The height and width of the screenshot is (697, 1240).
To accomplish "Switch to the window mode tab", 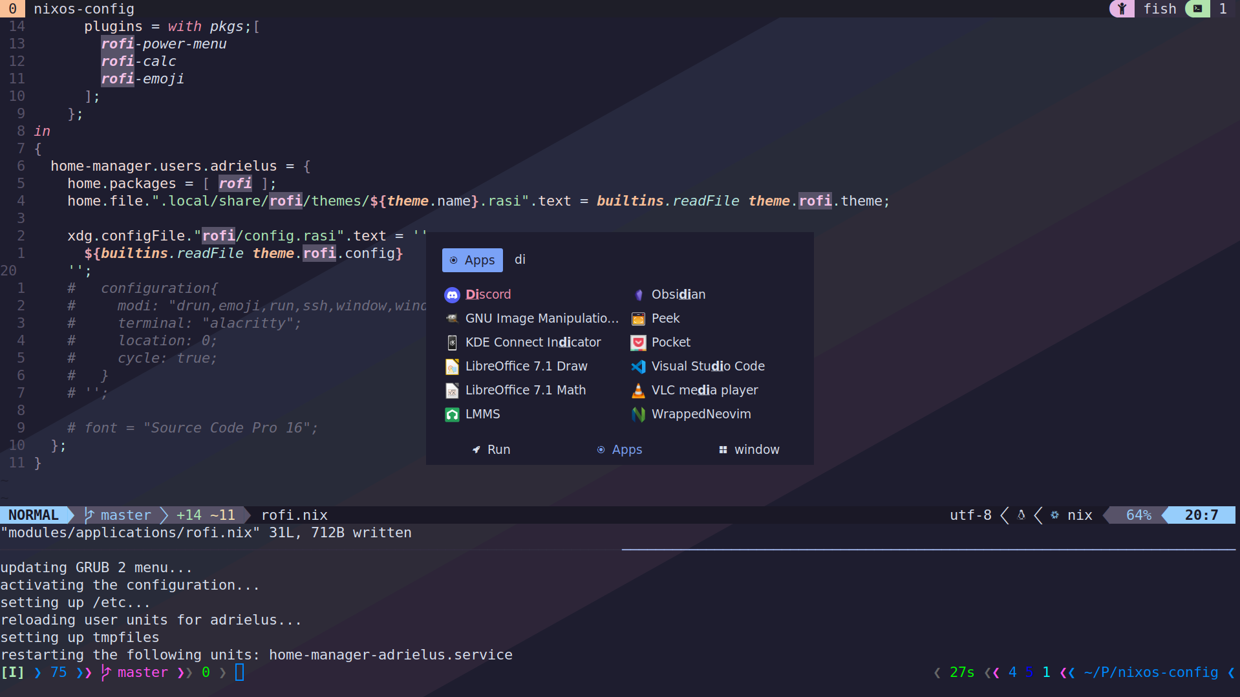I will pos(749,449).
